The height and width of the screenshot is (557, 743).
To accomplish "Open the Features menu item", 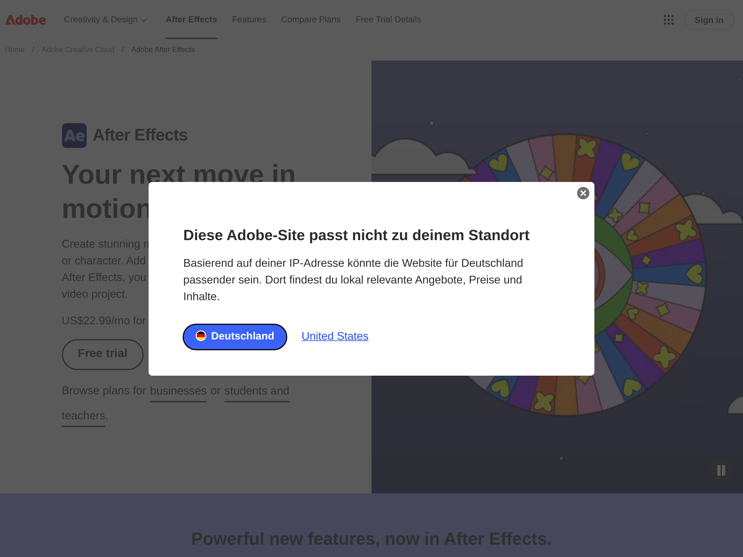I will click(249, 20).
